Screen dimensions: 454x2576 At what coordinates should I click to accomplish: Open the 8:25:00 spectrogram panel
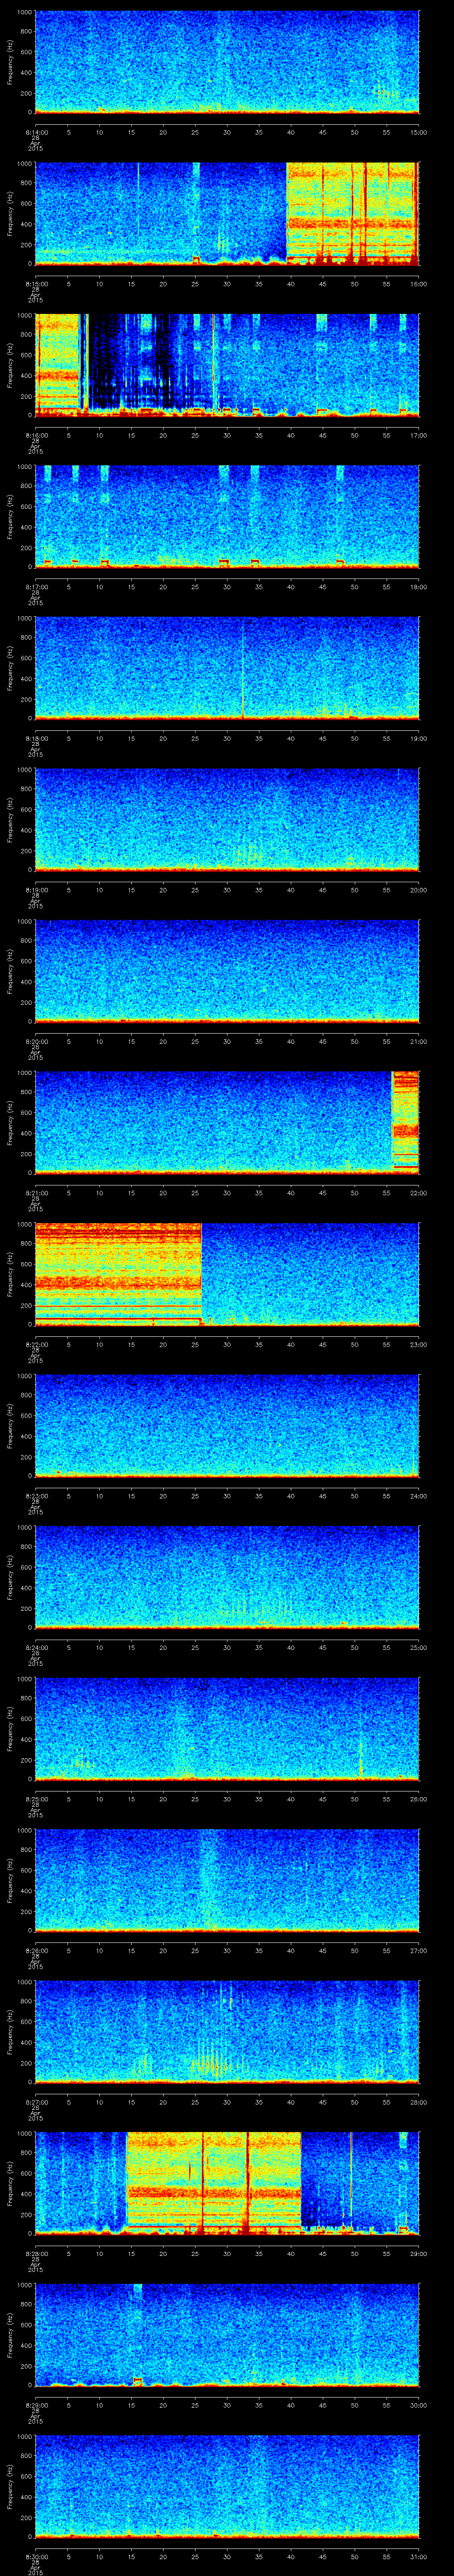pyautogui.click(x=227, y=1728)
